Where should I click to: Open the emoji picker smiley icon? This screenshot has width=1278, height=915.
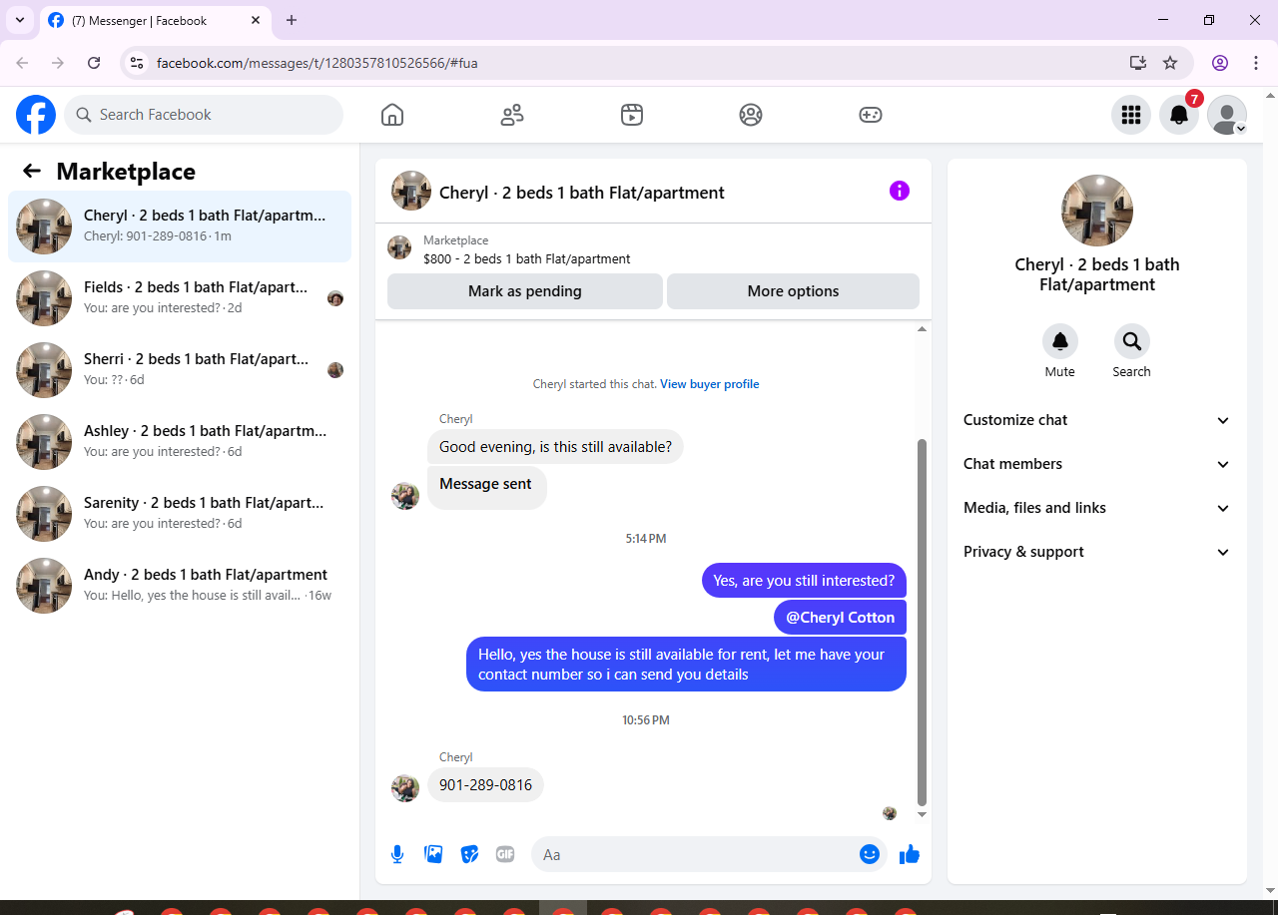pos(870,854)
